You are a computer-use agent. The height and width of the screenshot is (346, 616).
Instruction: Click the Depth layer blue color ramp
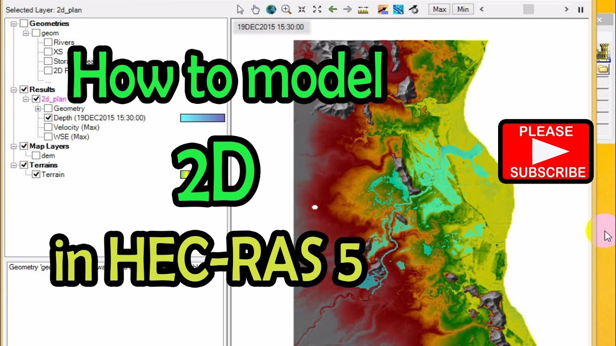pos(203,118)
